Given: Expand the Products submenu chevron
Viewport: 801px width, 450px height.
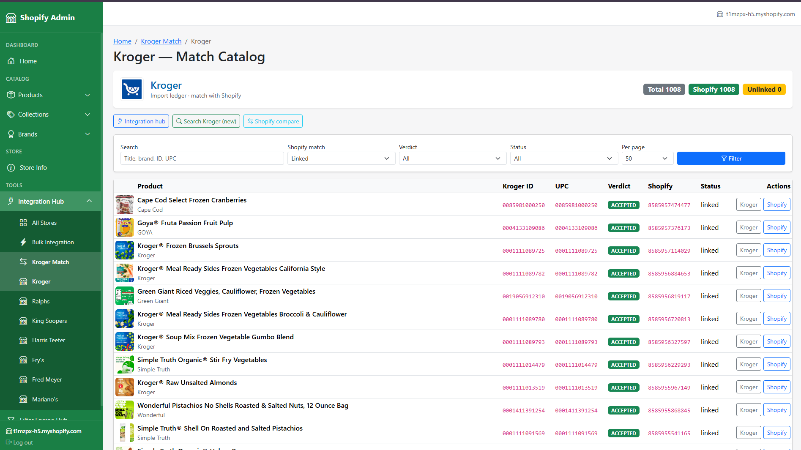Looking at the screenshot, I should tap(87, 95).
